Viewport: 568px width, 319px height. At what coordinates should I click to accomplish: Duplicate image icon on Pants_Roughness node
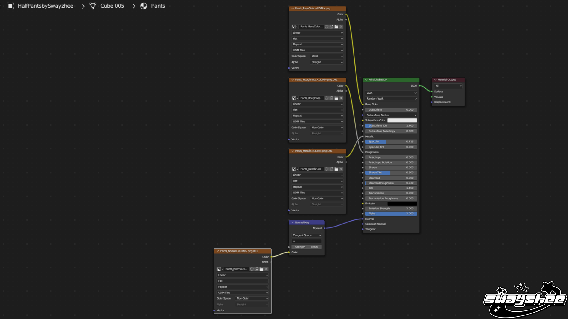coord(331,98)
